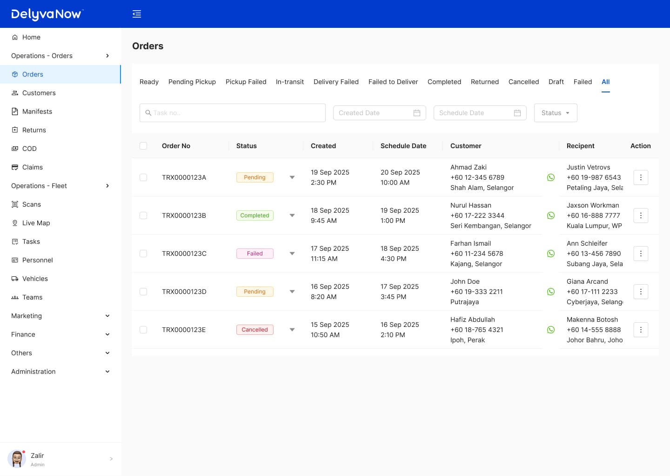
Task: Switch to Ready tab
Action: [149, 82]
